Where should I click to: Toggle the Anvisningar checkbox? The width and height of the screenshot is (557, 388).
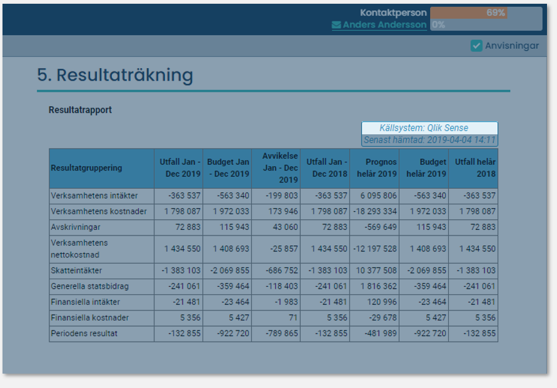tap(476, 46)
